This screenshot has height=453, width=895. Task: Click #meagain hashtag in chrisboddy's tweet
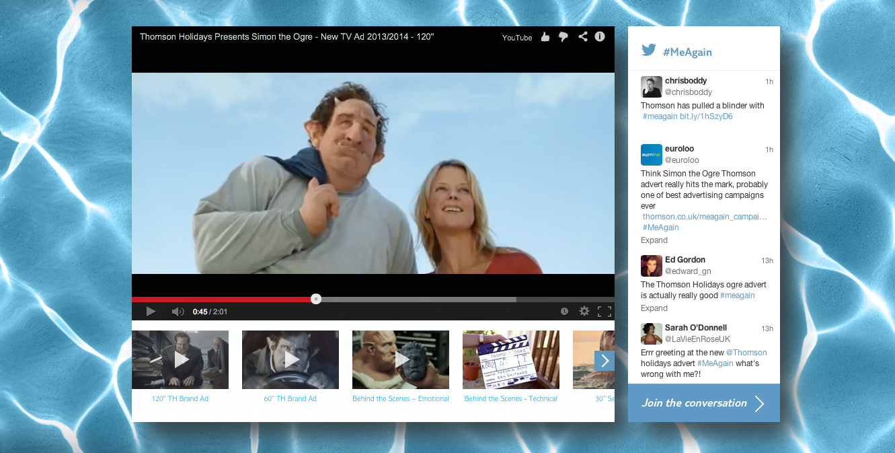(660, 116)
